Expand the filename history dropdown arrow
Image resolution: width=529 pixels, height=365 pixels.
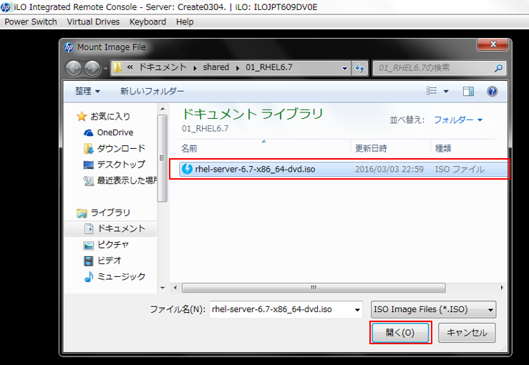coord(357,310)
